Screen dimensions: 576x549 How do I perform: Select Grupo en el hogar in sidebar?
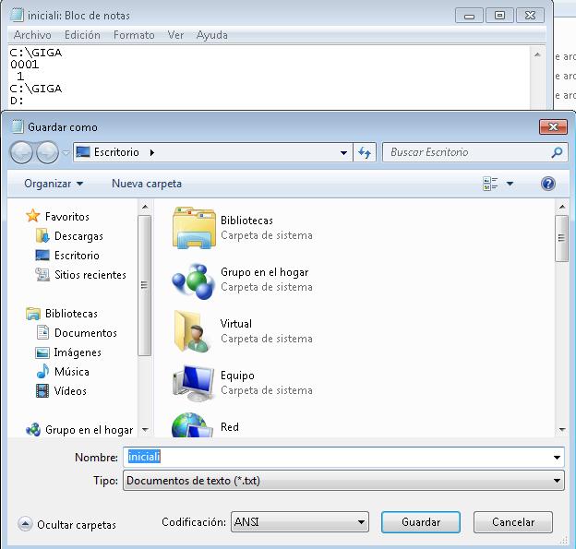click(89, 430)
